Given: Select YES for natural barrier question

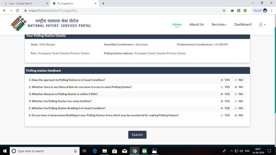Looking at the screenshot, I should coord(222,87).
